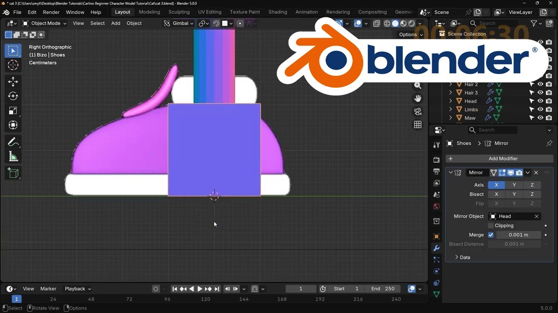Open the timeline Marker menu
This screenshot has width=558, height=313.
tap(48, 289)
